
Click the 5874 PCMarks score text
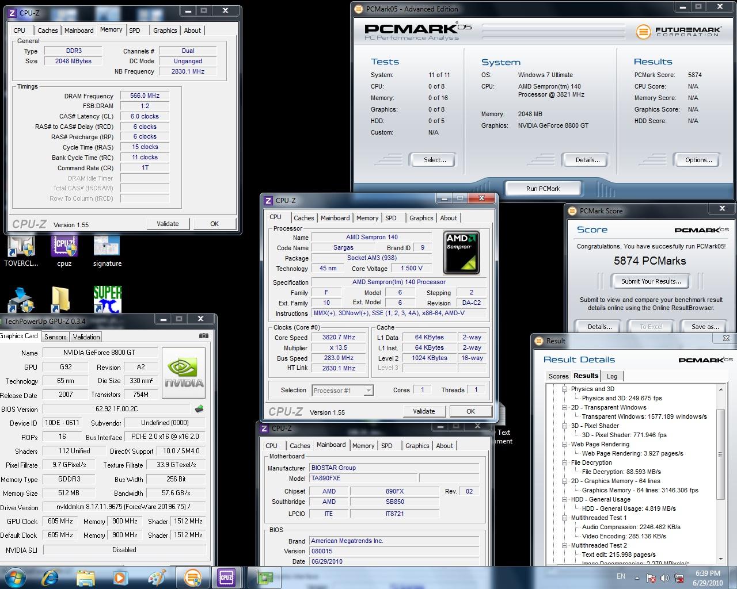(649, 261)
